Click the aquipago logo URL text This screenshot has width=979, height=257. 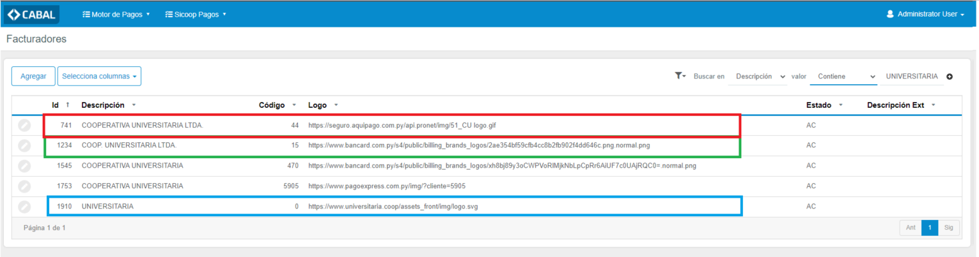[x=402, y=126]
